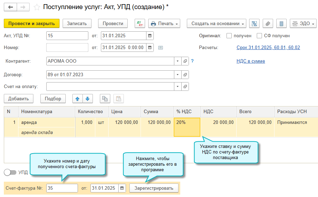This screenshot has width=318, height=197.
Task: Go forward with the right arrow button
Action: coord(23,7)
